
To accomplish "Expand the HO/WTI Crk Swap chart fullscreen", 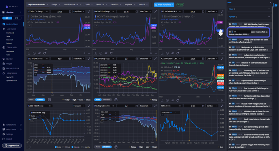I will tap(155, 12).
